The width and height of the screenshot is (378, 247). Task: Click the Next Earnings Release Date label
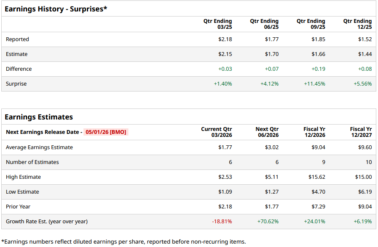coord(44,132)
